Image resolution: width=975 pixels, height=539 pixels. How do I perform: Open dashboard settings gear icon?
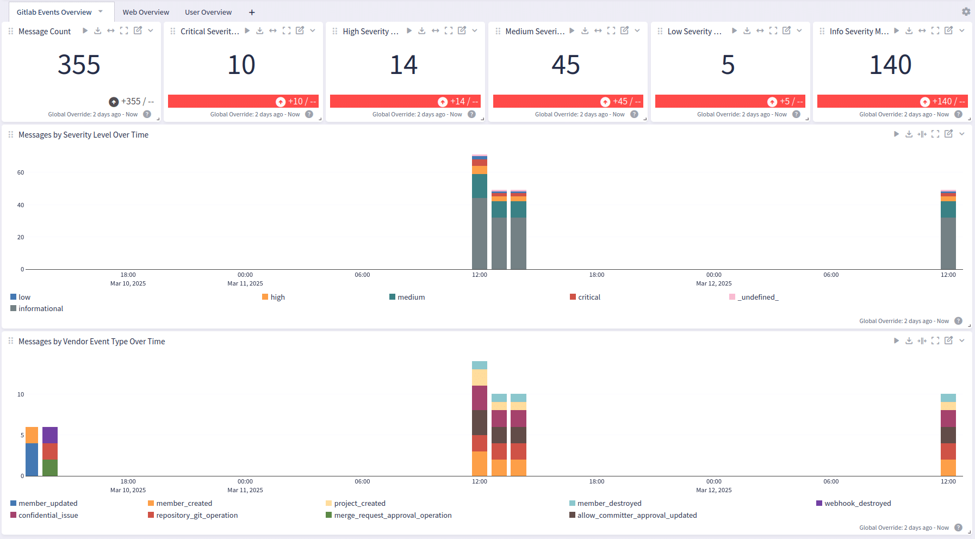pyautogui.click(x=966, y=11)
